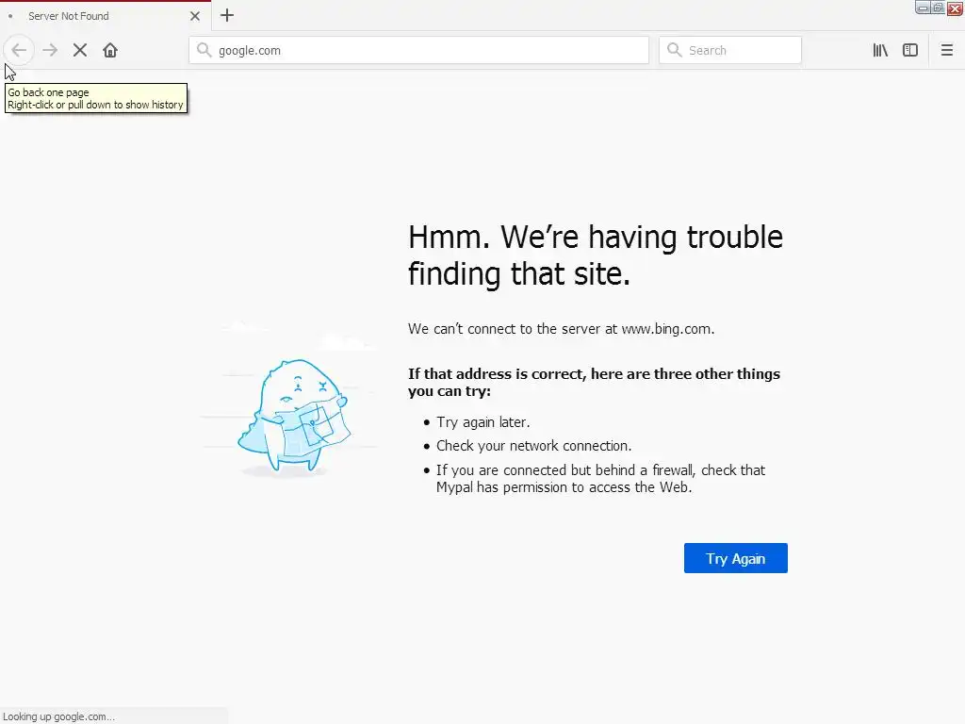
Task: Click the firewall permission bullet text
Action: 600,478
